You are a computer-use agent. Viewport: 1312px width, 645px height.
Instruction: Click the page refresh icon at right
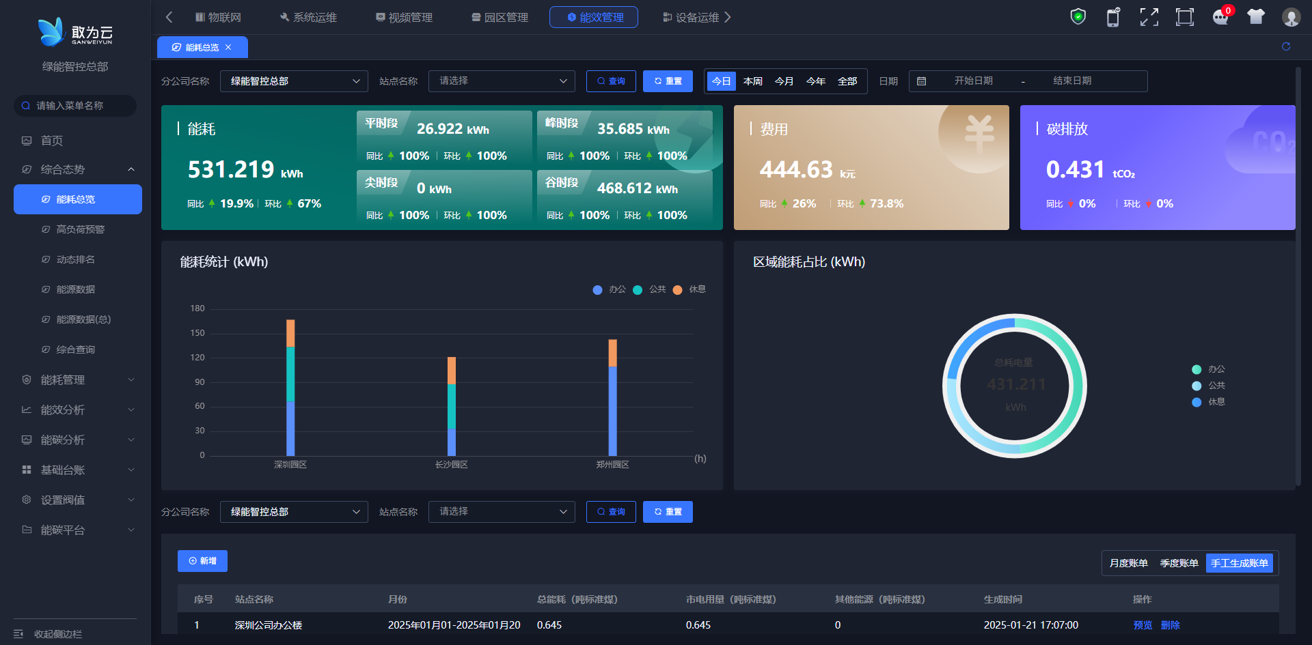click(x=1286, y=46)
